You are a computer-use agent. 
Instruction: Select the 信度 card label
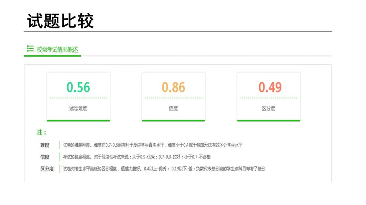(173, 109)
